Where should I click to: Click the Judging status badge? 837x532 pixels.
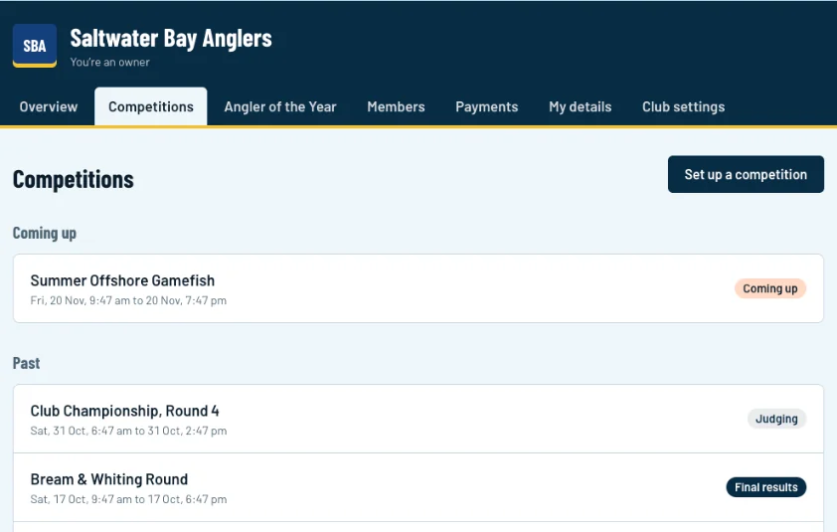coord(776,419)
